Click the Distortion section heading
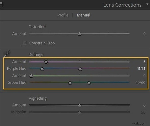The width and height of the screenshot is (150, 126). click(37, 27)
